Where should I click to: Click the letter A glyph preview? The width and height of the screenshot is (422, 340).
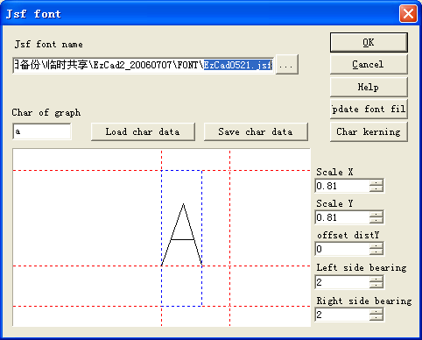point(181,235)
